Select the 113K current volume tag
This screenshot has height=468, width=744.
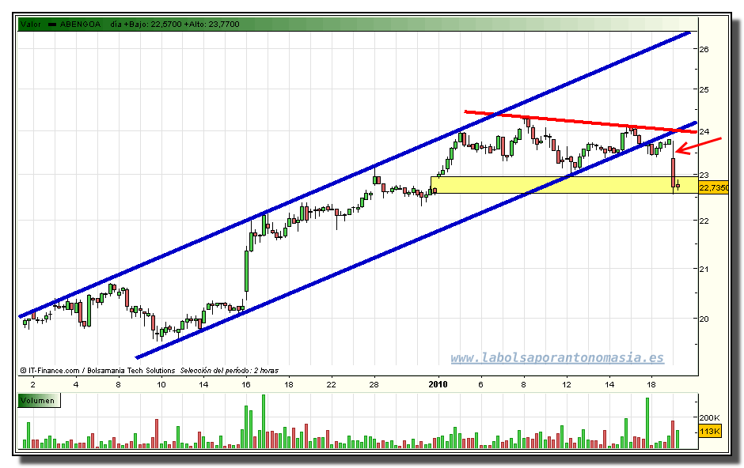[709, 432]
